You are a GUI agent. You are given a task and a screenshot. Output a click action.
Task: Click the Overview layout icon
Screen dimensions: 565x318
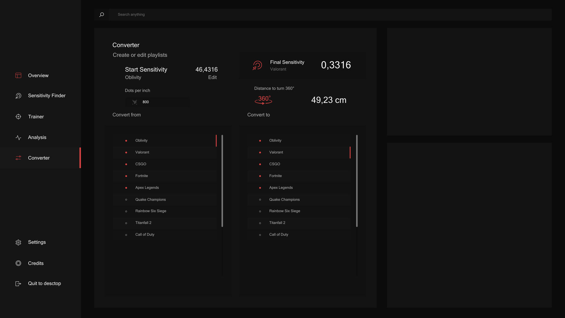click(18, 75)
